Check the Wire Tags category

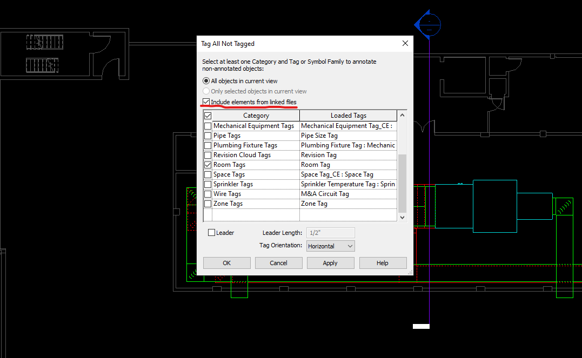click(x=208, y=193)
